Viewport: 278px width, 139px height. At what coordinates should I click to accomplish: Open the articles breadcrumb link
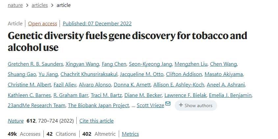[x=39, y=5]
